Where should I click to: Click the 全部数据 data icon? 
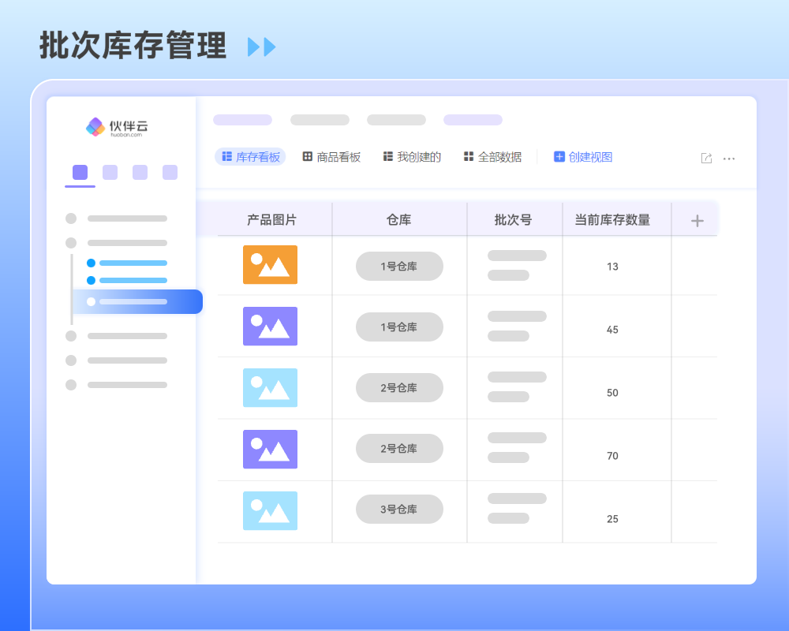coord(467,156)
